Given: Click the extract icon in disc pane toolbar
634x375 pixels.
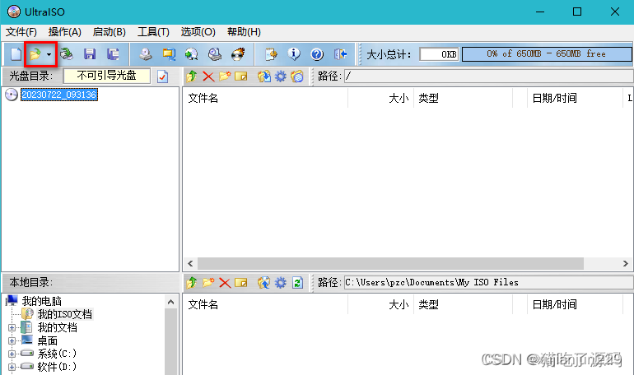Looking at the screenshot, I should pos(264,76).
